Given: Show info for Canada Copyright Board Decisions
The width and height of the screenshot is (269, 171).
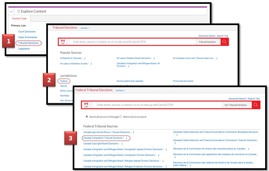Looking at the screenshot, I should click(x=122, y=144).
